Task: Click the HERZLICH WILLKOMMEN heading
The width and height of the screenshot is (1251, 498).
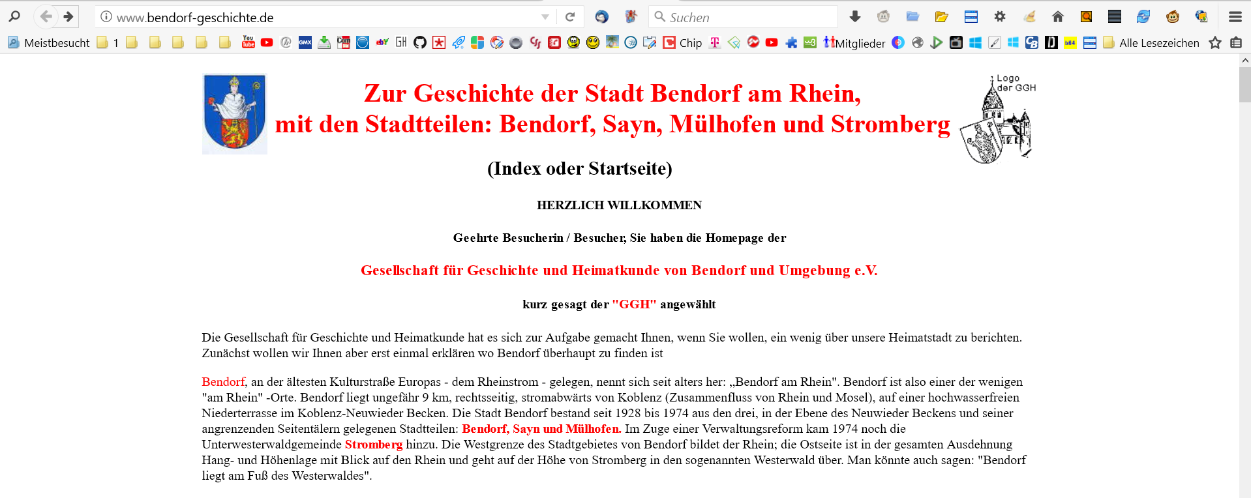Action: tap(619, 205)
